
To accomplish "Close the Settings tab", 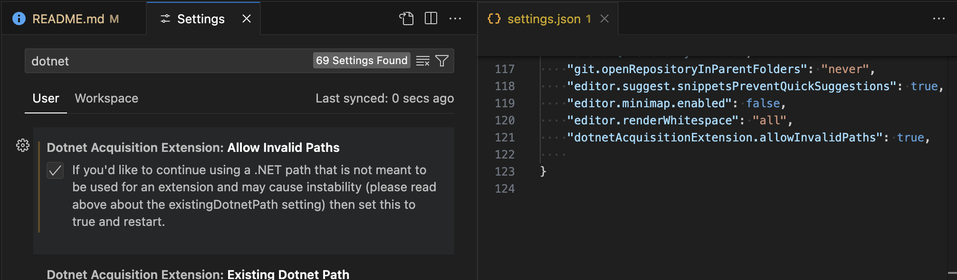I will pos(247,19).
